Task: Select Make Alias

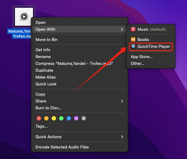Action: [79, 77]
